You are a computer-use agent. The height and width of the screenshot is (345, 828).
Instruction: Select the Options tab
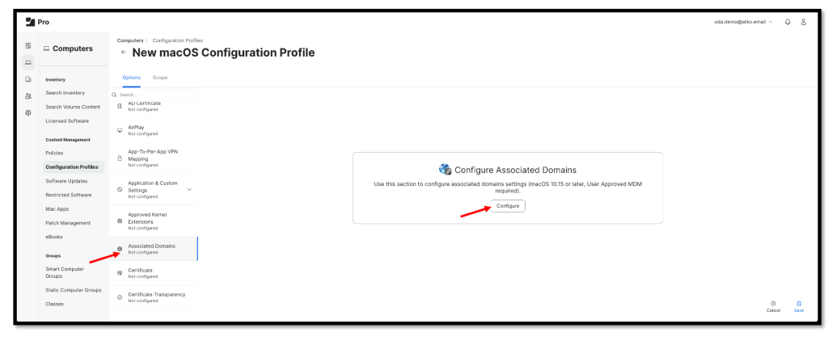tap(131, 78)
